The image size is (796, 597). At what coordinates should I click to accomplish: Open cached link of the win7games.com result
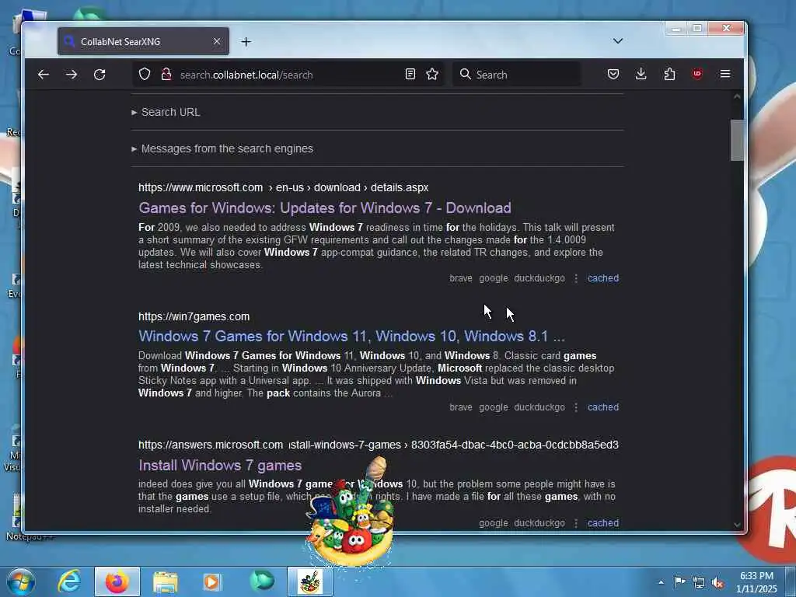point(603,407)
